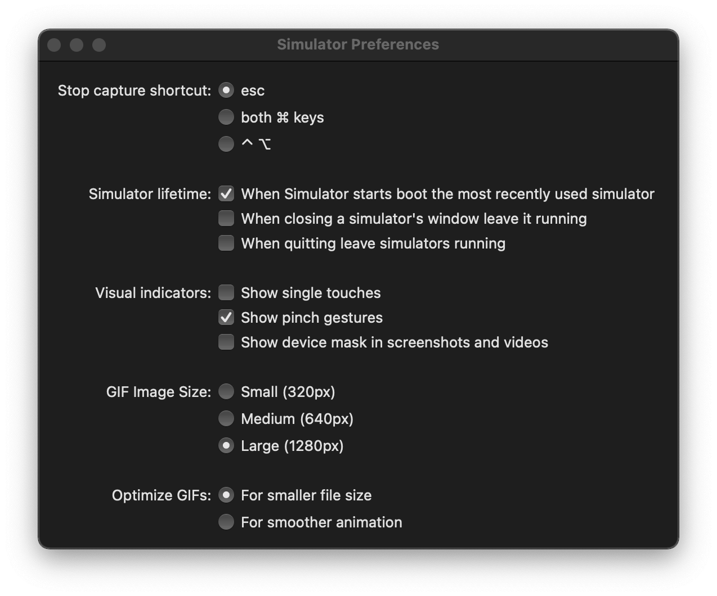This screenshot has width=717, height=596.
Task: Choose "both ⌘ keys" as stop capture shortcut
Action: (226, 117)
